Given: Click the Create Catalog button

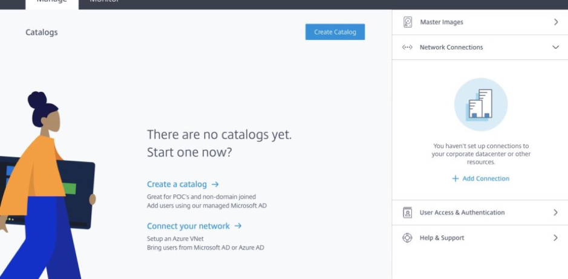Looking at the screenshot, I should [x=335, y=32].
